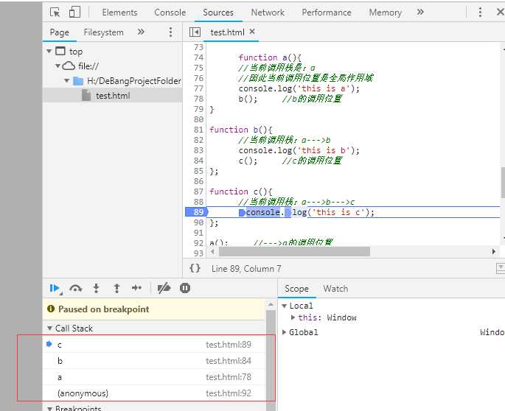The height and width of the screenshot is (411, 505).
Task: Select the Sources tab
Action: tap(218, 13)
